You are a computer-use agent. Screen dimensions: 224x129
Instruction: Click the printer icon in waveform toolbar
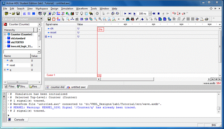coord(206,19)
